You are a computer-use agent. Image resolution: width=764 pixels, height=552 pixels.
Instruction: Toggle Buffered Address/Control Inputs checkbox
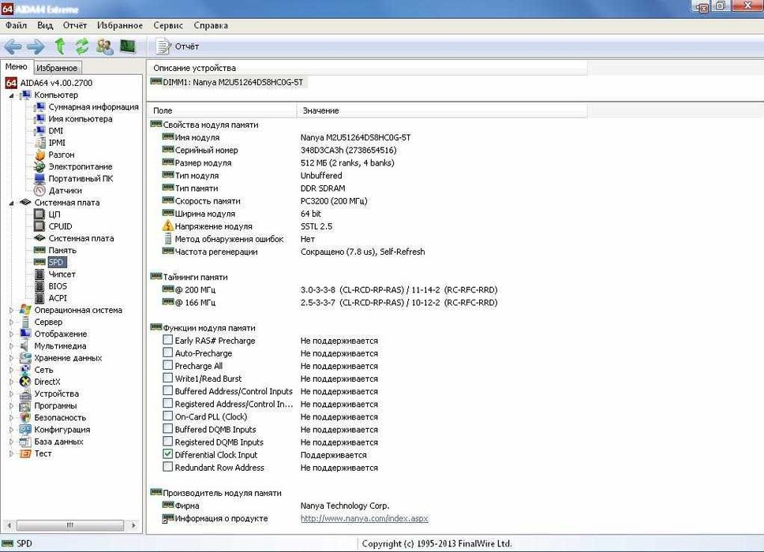point(167,390)
